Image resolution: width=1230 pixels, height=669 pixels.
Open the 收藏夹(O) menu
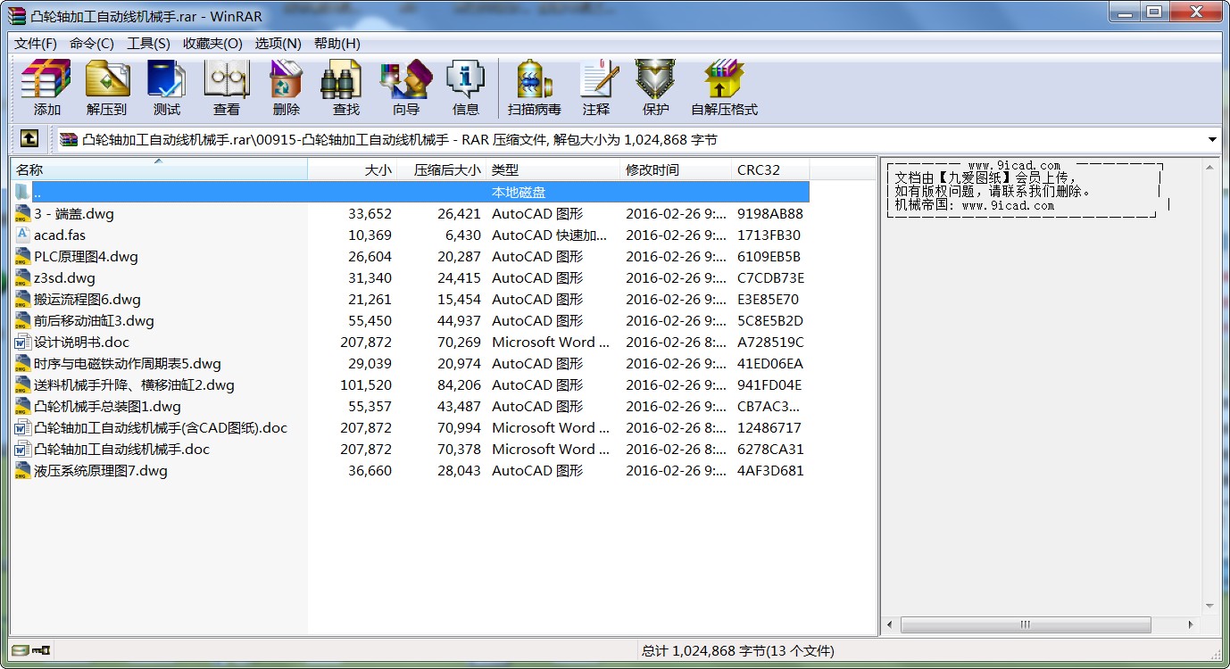(212, 43)
